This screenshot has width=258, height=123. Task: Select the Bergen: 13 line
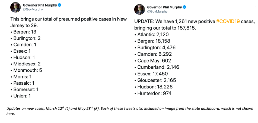tap(23, 32)
